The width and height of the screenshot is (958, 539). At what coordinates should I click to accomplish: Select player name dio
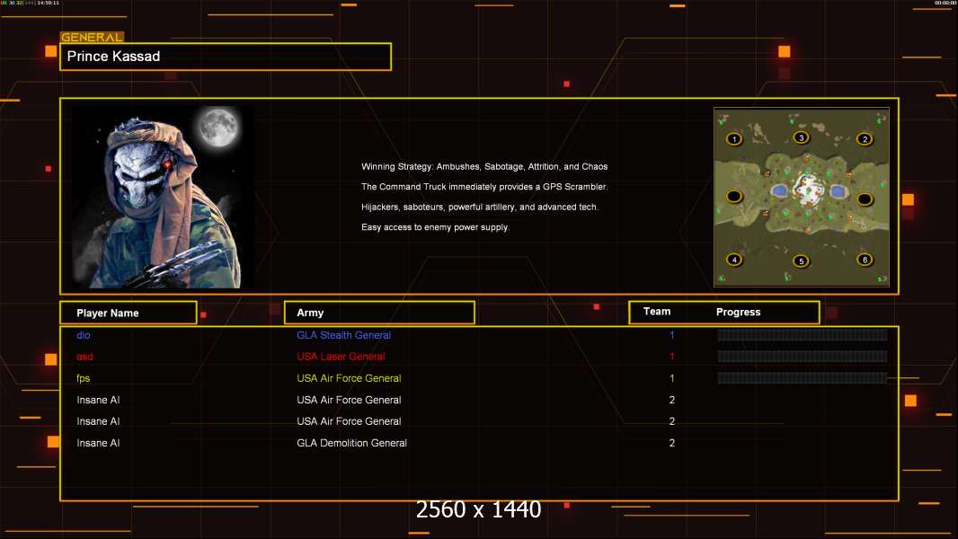(x=83, y=335)
